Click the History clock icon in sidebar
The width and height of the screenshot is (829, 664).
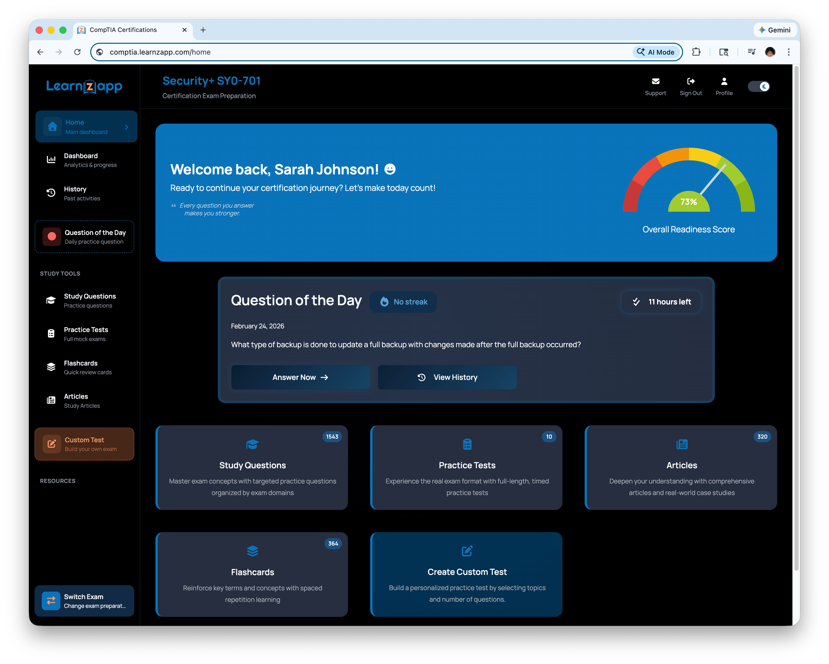point(51,193)
